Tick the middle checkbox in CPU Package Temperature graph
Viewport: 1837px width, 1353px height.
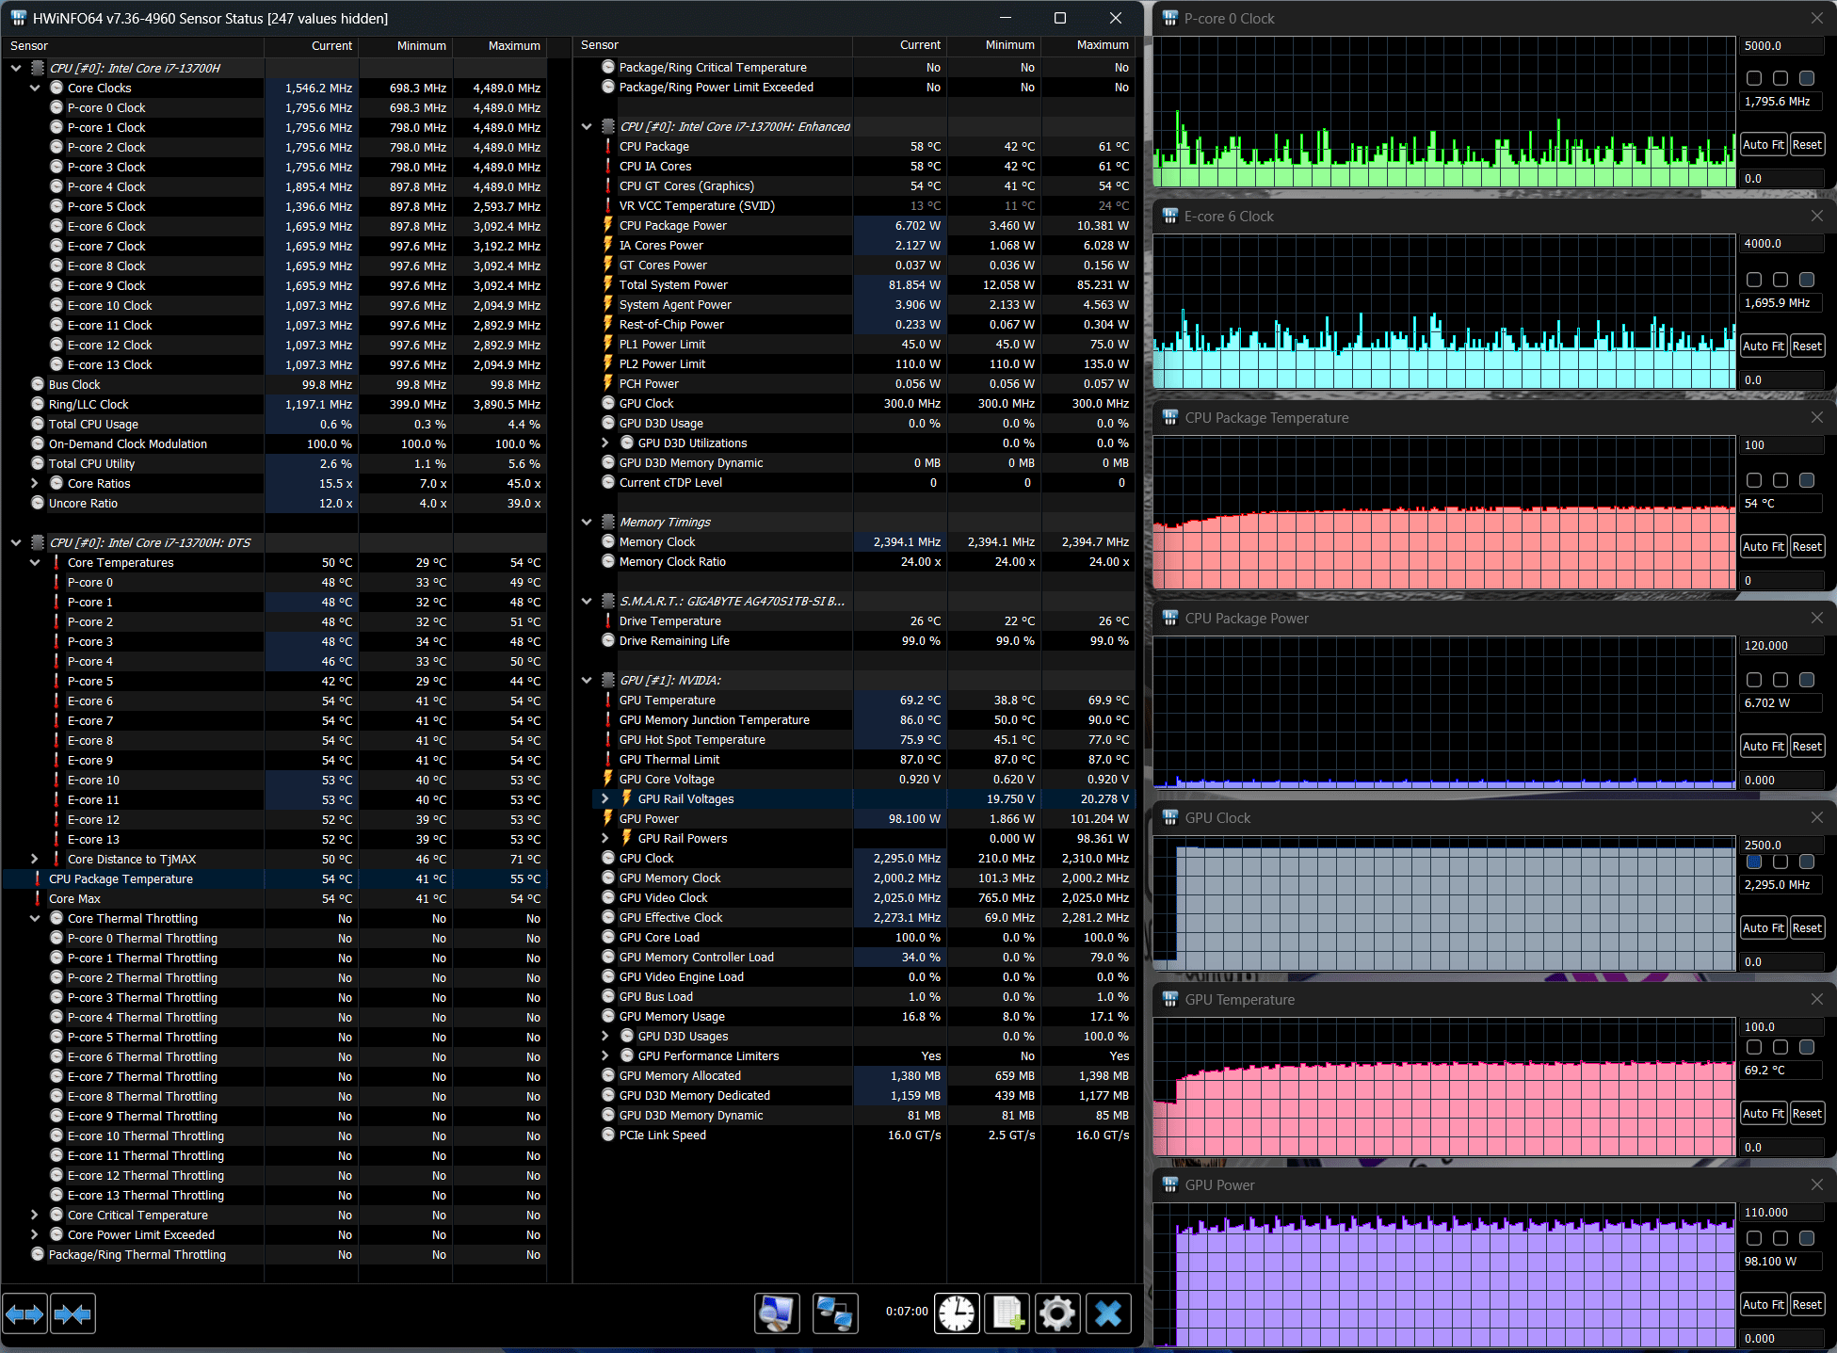(1780, 480)
